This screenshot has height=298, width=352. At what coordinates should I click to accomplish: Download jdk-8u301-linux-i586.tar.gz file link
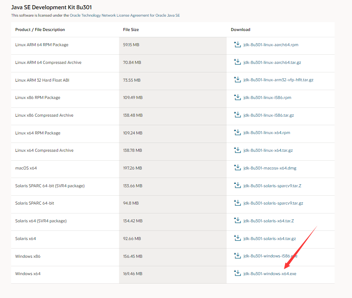pos(268,115)
